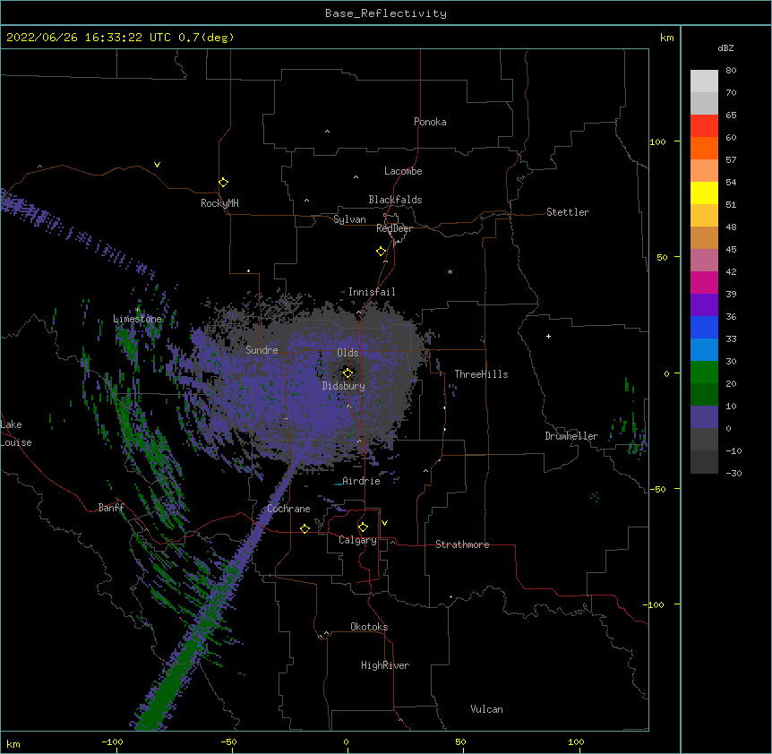772x754 pixels.
Task: Click the Sundre label
Action: pos(262,350)
